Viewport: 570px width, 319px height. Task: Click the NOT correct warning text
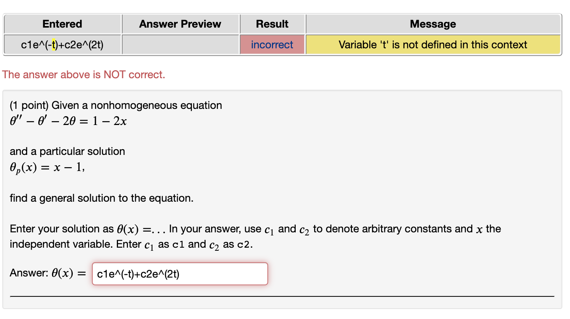84,74
